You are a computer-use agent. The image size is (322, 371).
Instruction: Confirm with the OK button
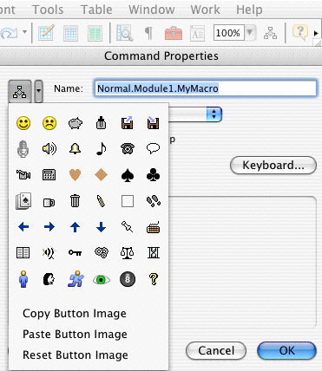pyautogui.click(x=286, y=351)
